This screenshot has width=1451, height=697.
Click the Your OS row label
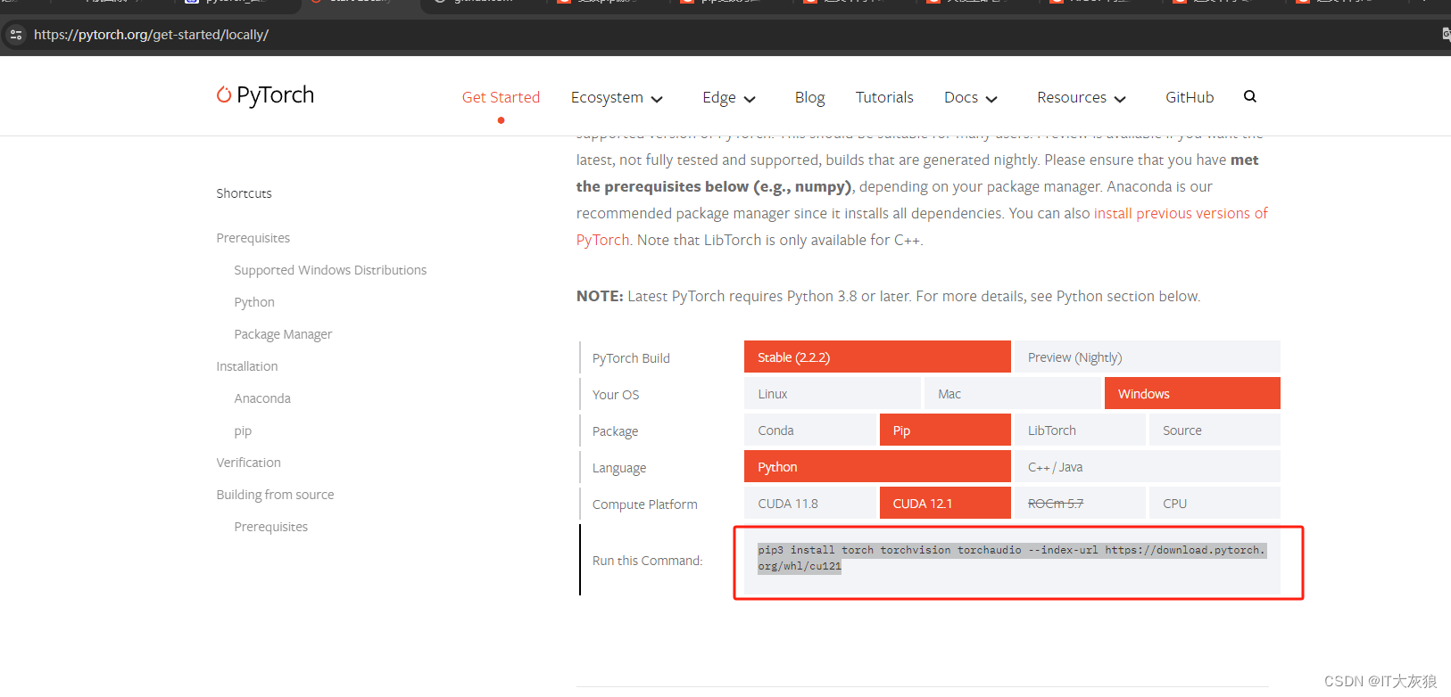click(x=616, y=395)
